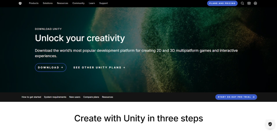The height and width of the screenshot is (131, 277).
Task: Open the Solutions menu
Action: [x=48, y=3]
